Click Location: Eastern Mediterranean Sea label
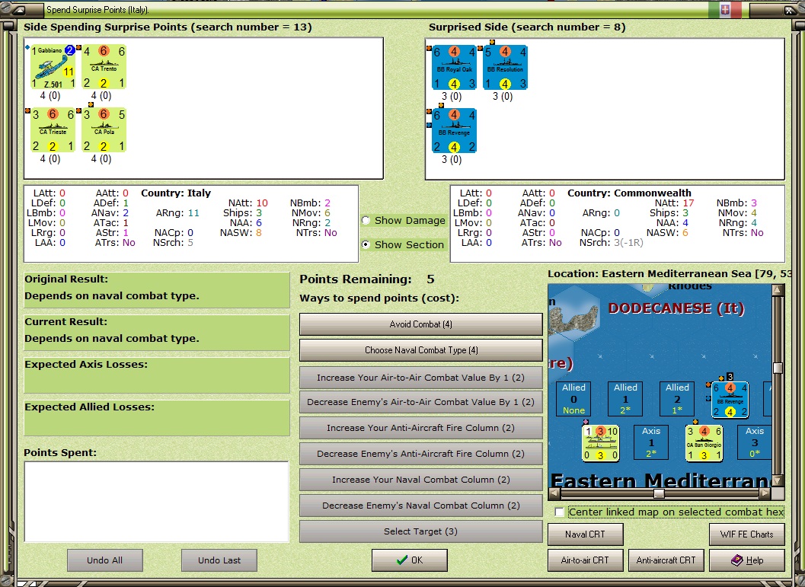 click(670, 274)
